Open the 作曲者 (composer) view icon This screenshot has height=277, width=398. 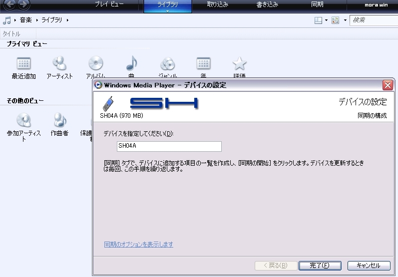click(x=60, y=120)
